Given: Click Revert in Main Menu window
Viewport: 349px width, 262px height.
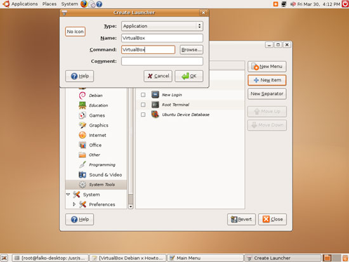Looking at the screenshot, I should (242, 219).
